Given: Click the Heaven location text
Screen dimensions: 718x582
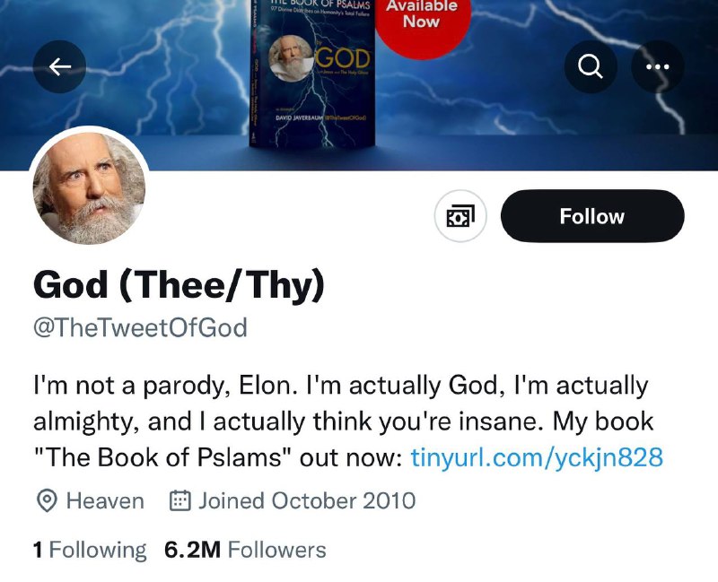Looking at the screenshot, I should [105, 500].
